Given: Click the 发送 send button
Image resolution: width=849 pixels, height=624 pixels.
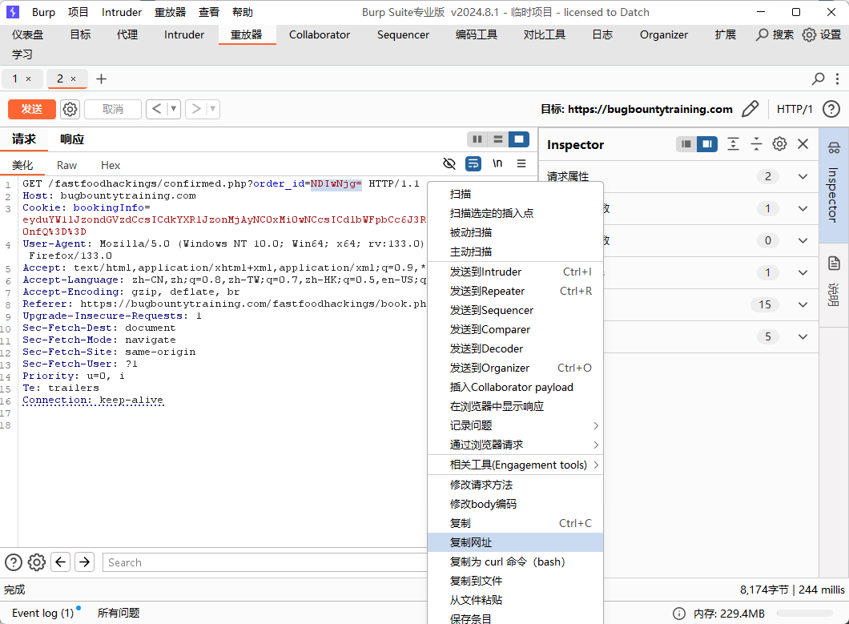Looking at the screenshot, I should 31,110.
